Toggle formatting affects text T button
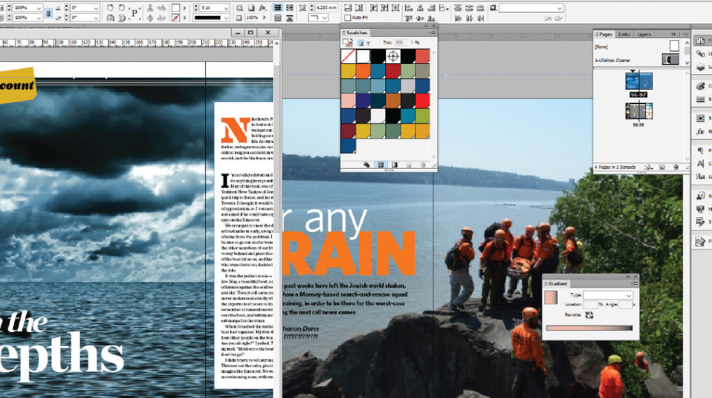The image size is (712, 398). click(x=369, y=42)
